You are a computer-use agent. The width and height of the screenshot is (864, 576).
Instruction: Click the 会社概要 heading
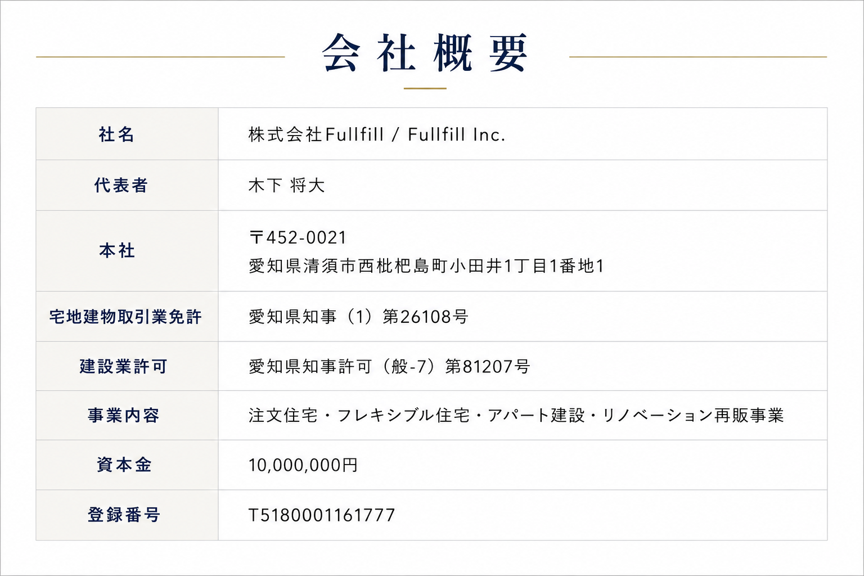[425, 53]
